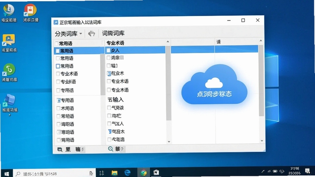Screen dimensions: 315x177
Task: Open the Windows Start menu
Action: [x=7, y=173]
